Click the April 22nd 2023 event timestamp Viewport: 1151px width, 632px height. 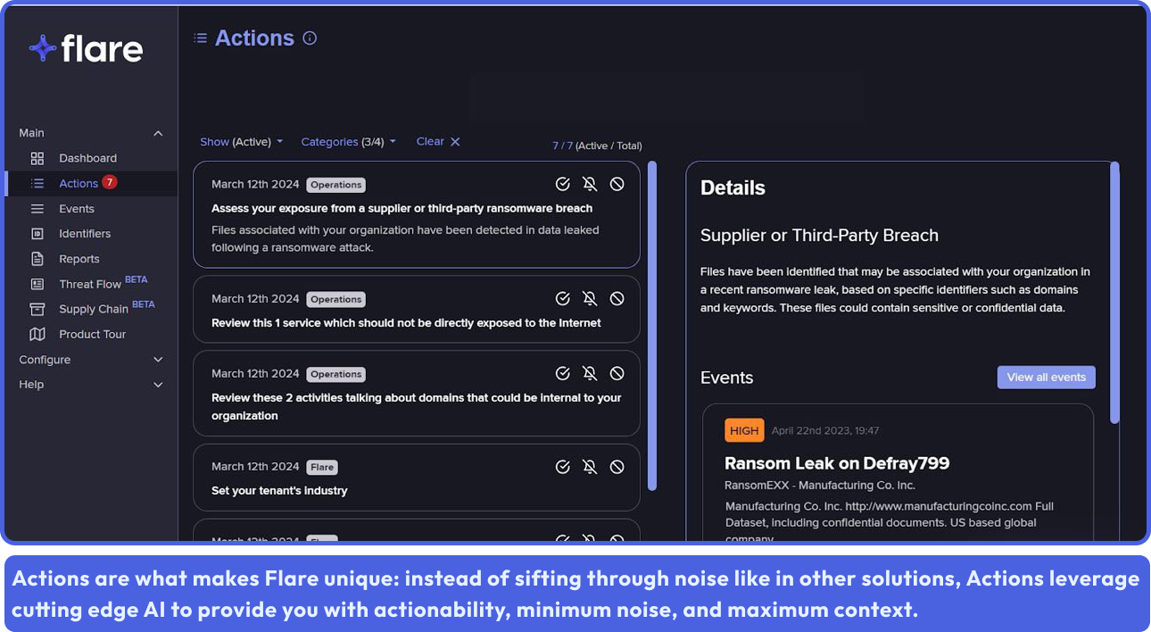pyautogui.click(x=825, y=430)
